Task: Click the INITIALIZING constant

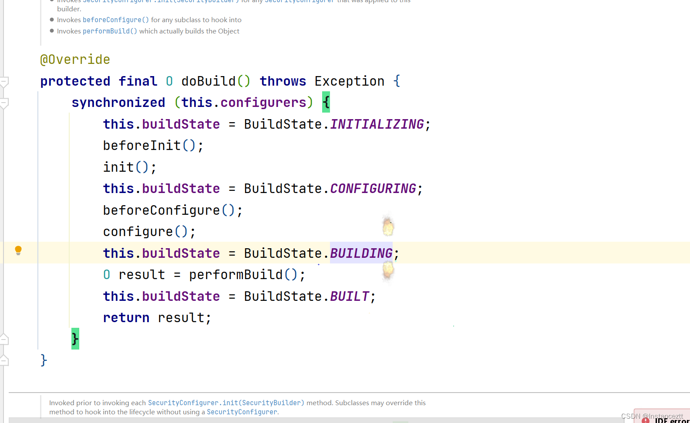Action: click(377, 124)
